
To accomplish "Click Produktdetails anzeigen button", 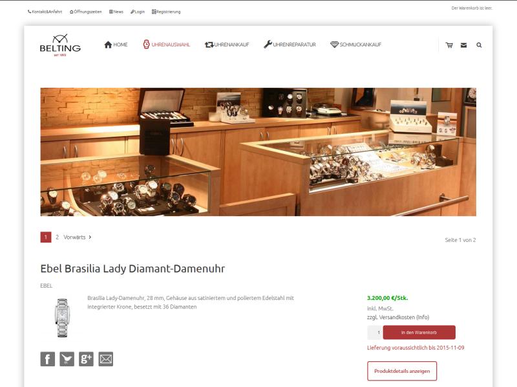I will [x=402, y=371].
